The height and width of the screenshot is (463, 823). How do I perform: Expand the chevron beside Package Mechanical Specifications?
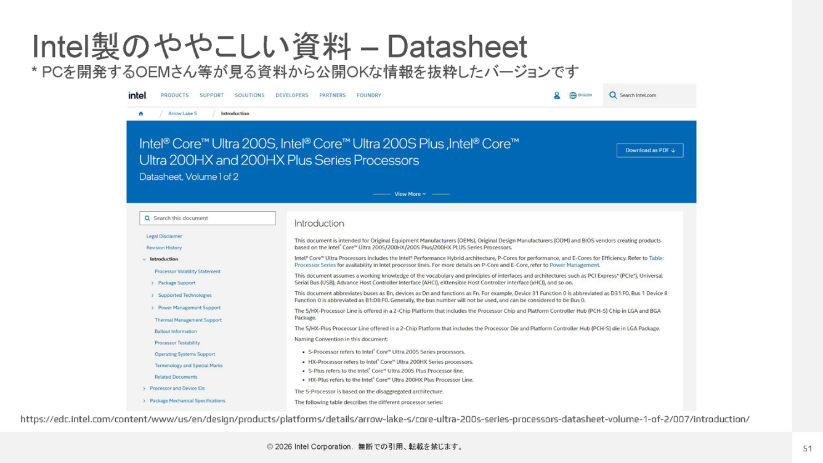click(x=144, y=401)
